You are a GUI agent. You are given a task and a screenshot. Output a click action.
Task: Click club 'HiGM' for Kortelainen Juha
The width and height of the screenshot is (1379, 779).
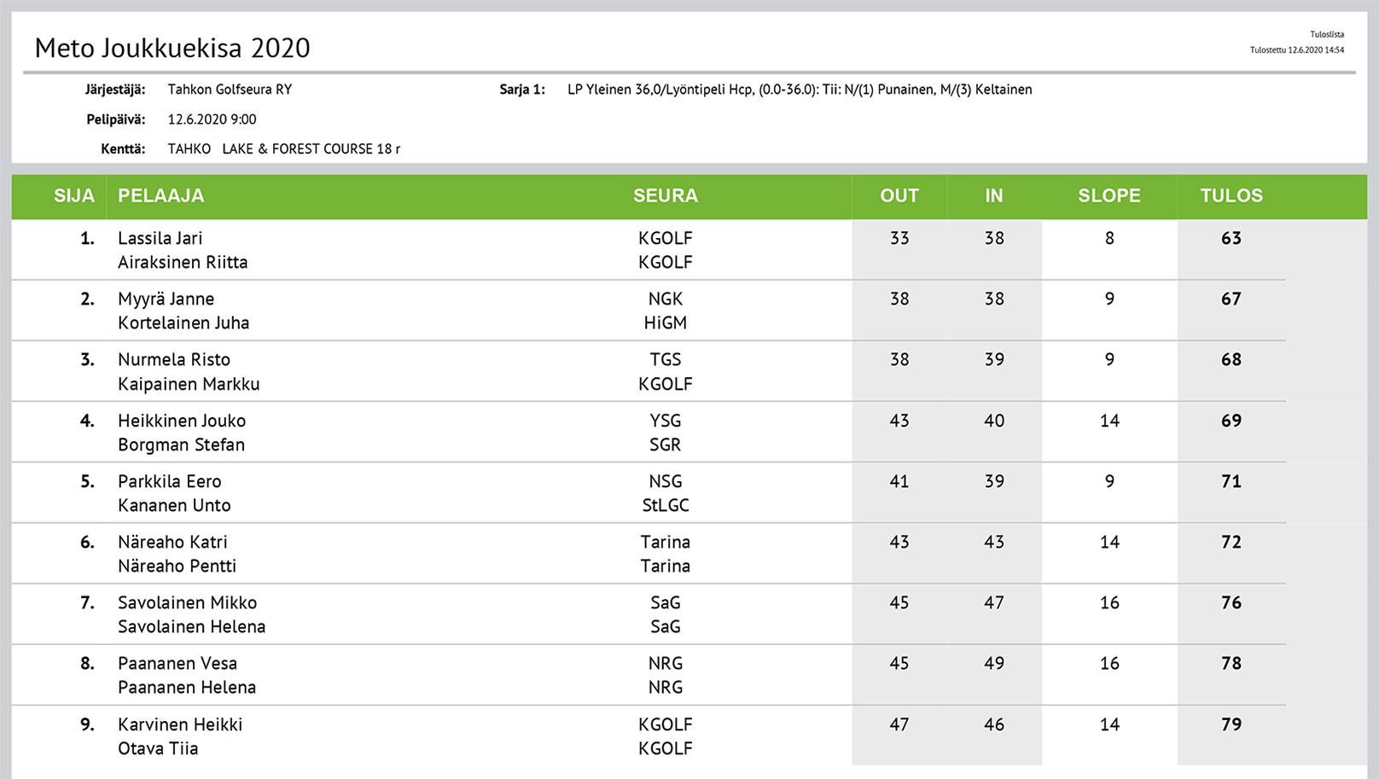point(666,323)
